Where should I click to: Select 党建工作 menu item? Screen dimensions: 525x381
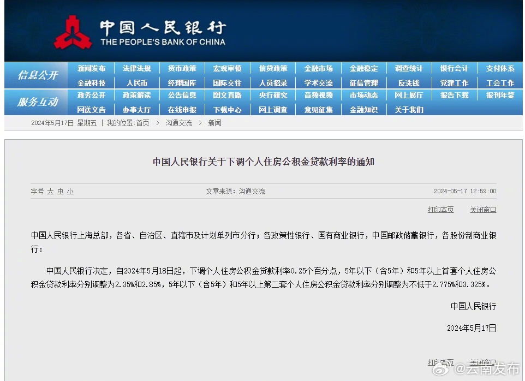[x=454, y=82]
